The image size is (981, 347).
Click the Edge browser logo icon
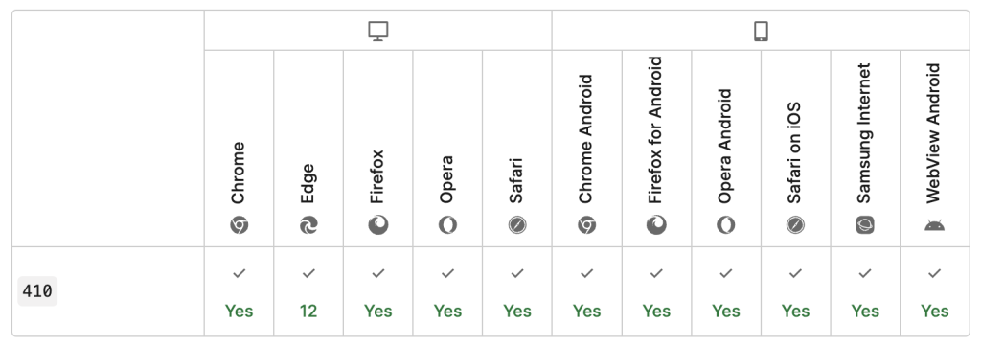pos(308,225)
